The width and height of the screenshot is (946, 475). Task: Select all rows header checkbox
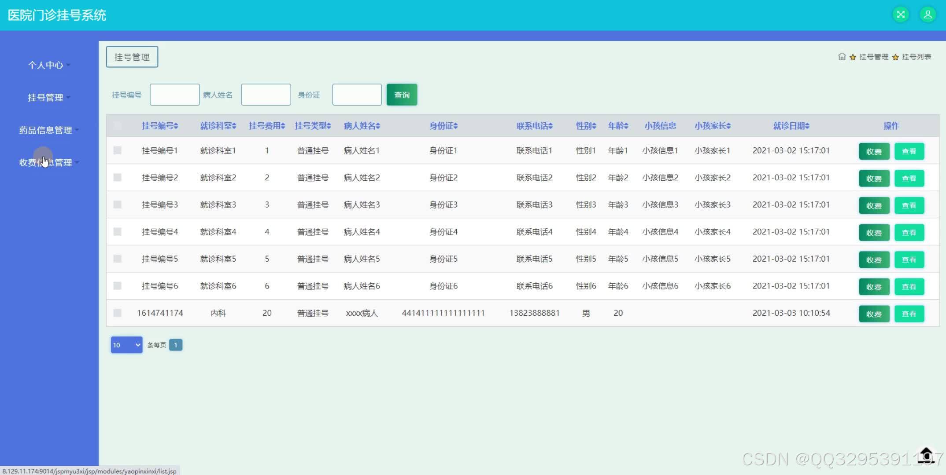click(117, 125)
